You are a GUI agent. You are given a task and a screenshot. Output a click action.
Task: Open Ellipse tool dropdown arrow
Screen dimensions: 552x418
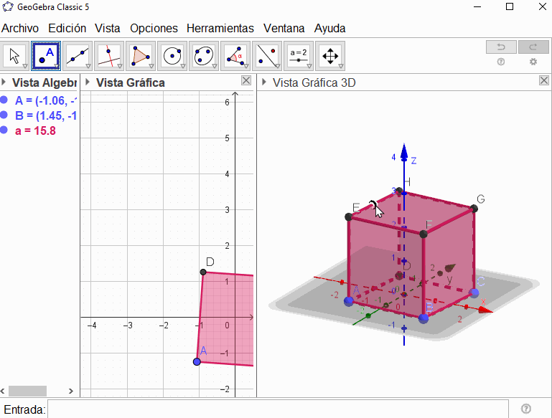coord(215,66)
